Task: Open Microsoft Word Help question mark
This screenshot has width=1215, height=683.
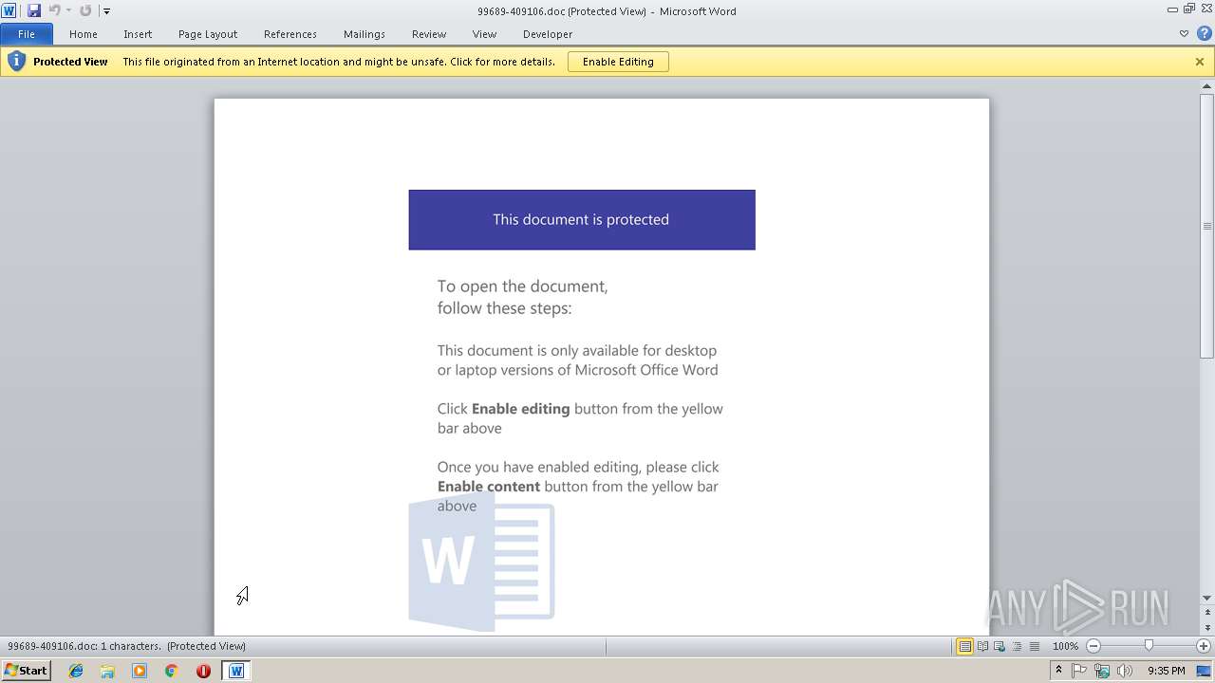Action: (1205, 33)
